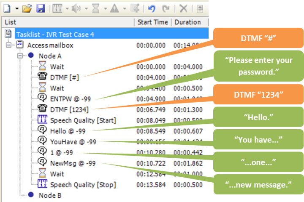Collapse the Accessmailbox tree node
This screenshot has width=304, height=202.
[x=9, y=45]
